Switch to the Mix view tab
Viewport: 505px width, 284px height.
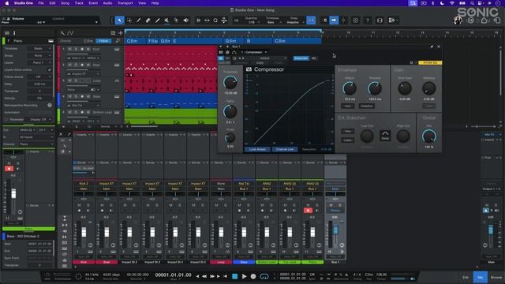(x=481, y=277)
